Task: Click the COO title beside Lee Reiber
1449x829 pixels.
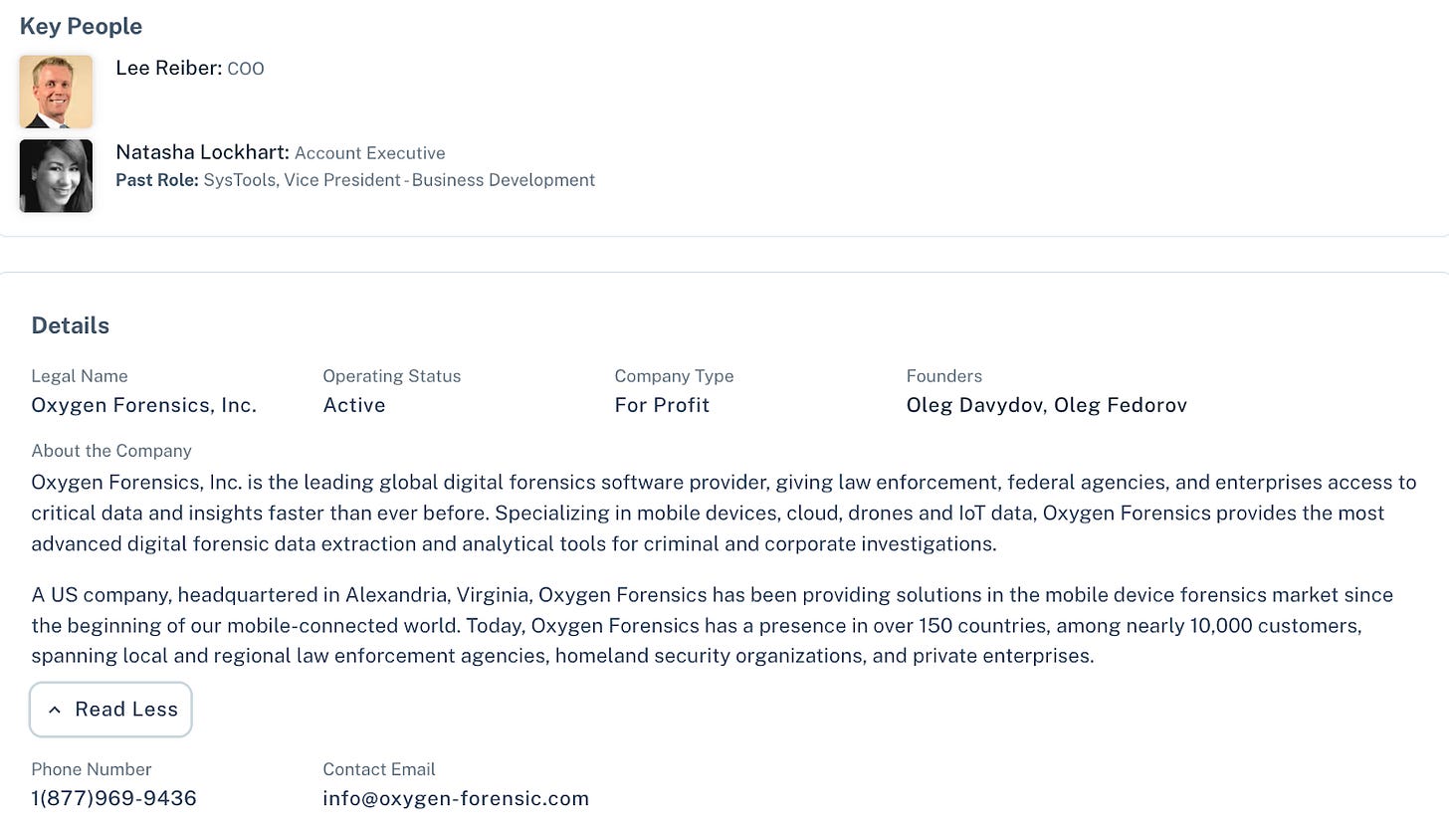Action: click(x=246, y=69)
